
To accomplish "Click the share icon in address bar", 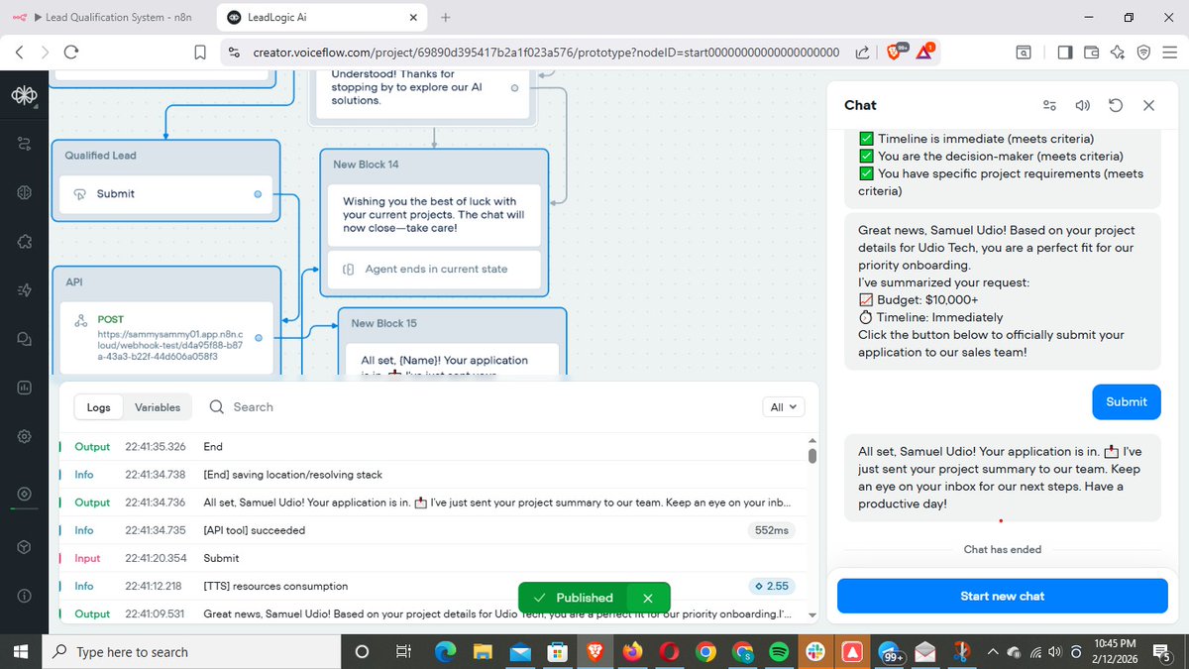I will click(x=862, y=53).
